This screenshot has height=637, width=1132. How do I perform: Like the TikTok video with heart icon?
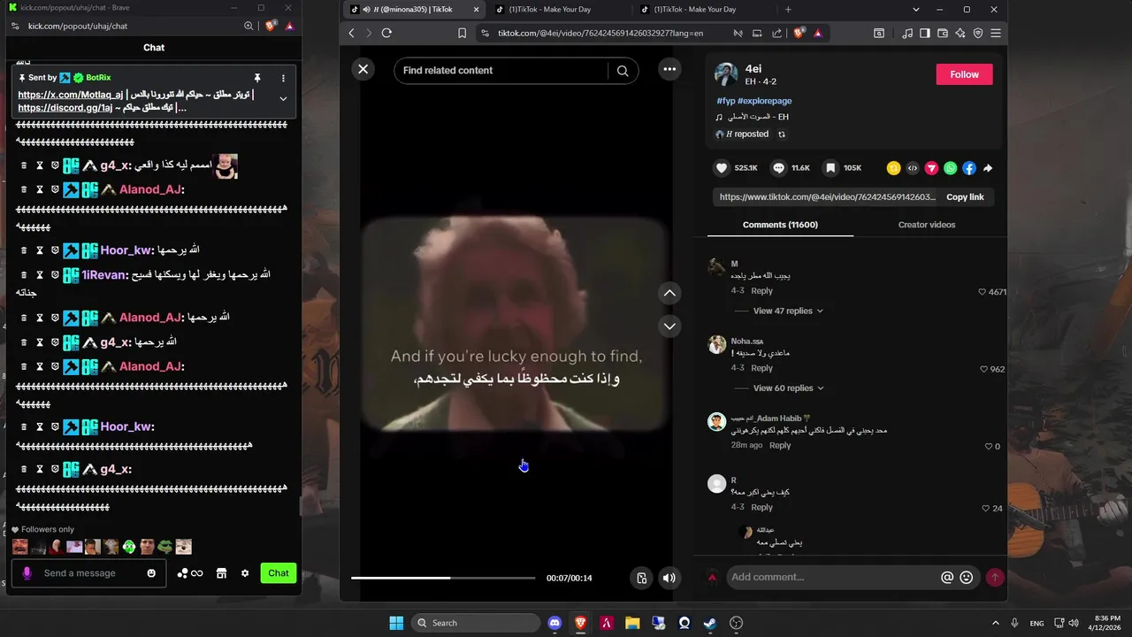coord(722,168)
